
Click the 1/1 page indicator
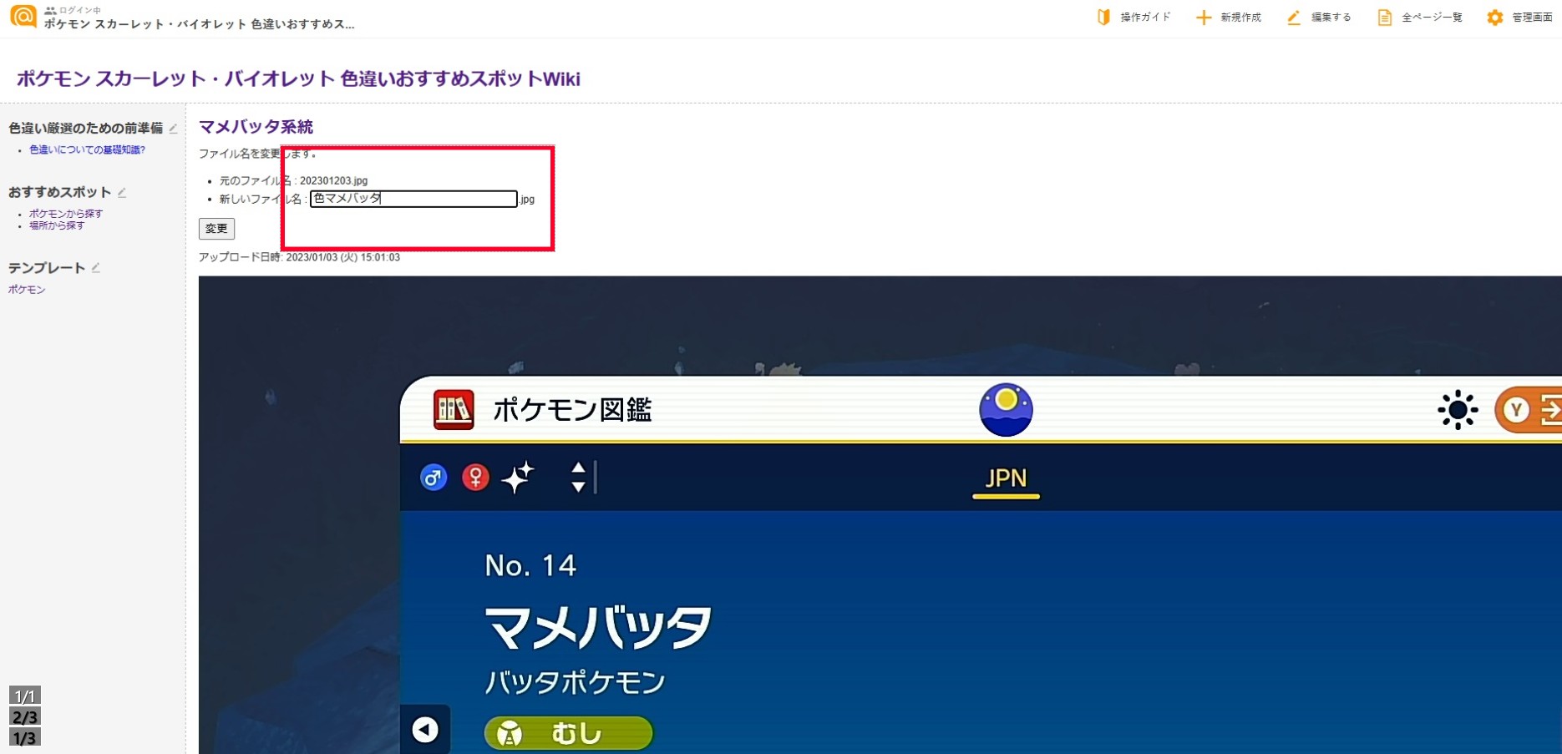25,696
